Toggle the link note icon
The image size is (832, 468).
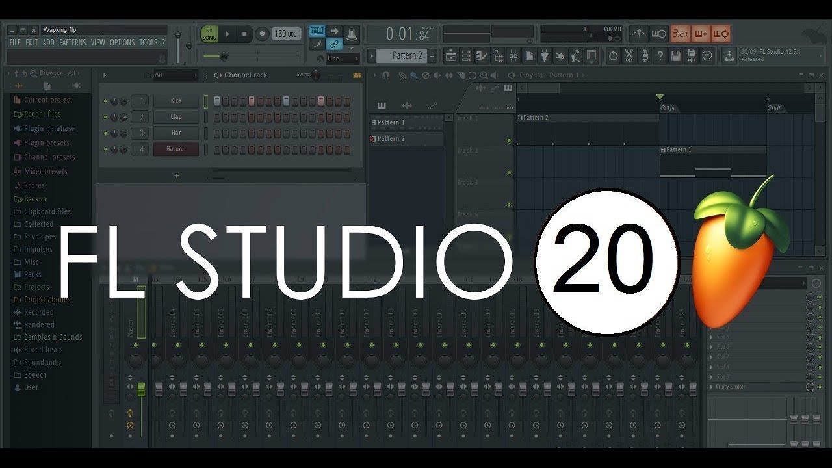pyautogui.click(x=317, y=44)
